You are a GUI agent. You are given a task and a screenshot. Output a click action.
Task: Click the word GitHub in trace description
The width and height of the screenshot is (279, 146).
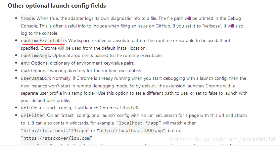(163, 26)
